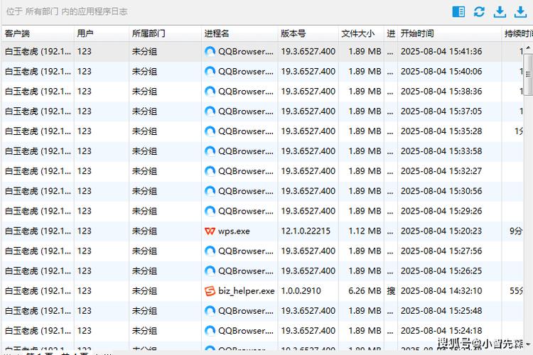Click the download icon beside the refresh icon
The image size is (533, 355).
(x=500, y=12)
